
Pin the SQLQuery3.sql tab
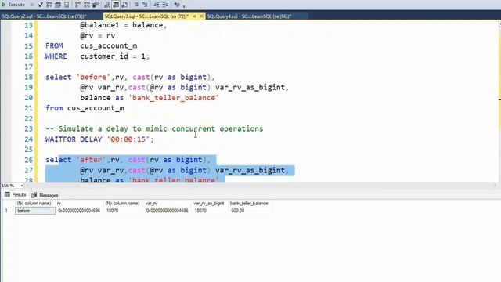coord(194,16)
